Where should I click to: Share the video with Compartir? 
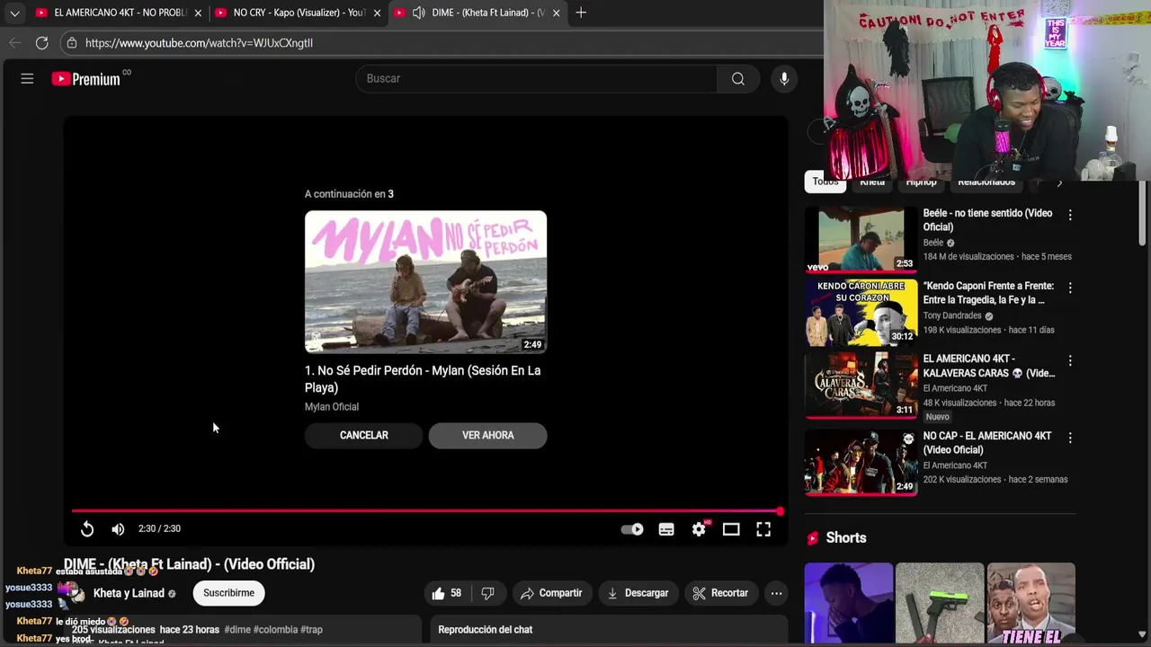[551, 593]
